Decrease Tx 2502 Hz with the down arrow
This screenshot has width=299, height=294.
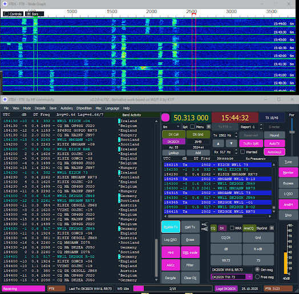pos(236,137)
